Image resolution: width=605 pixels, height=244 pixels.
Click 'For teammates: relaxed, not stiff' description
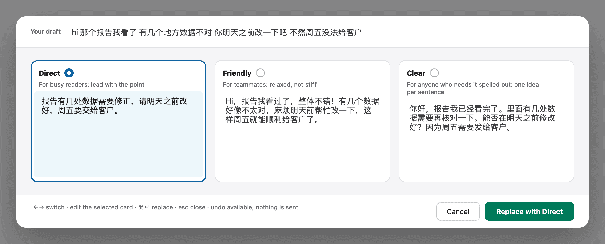tap(270, 85)
